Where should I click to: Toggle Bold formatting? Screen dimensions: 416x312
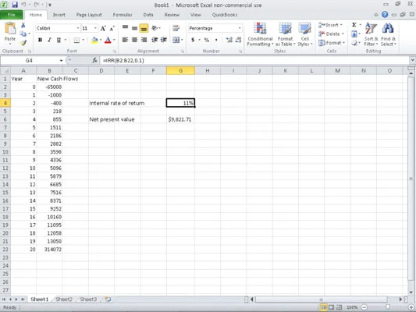coord(40,40)
